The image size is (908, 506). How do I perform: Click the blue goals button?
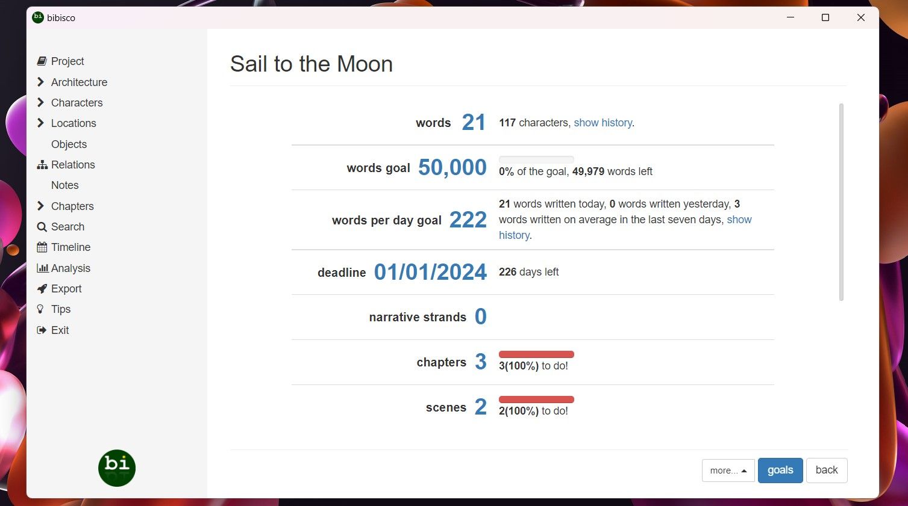(x=780, y=471)
